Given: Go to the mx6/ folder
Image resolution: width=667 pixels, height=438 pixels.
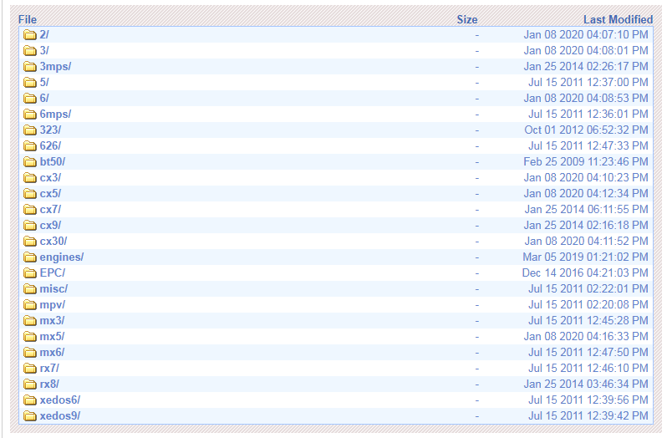Looking at the screenshot, I should (52, 353).
